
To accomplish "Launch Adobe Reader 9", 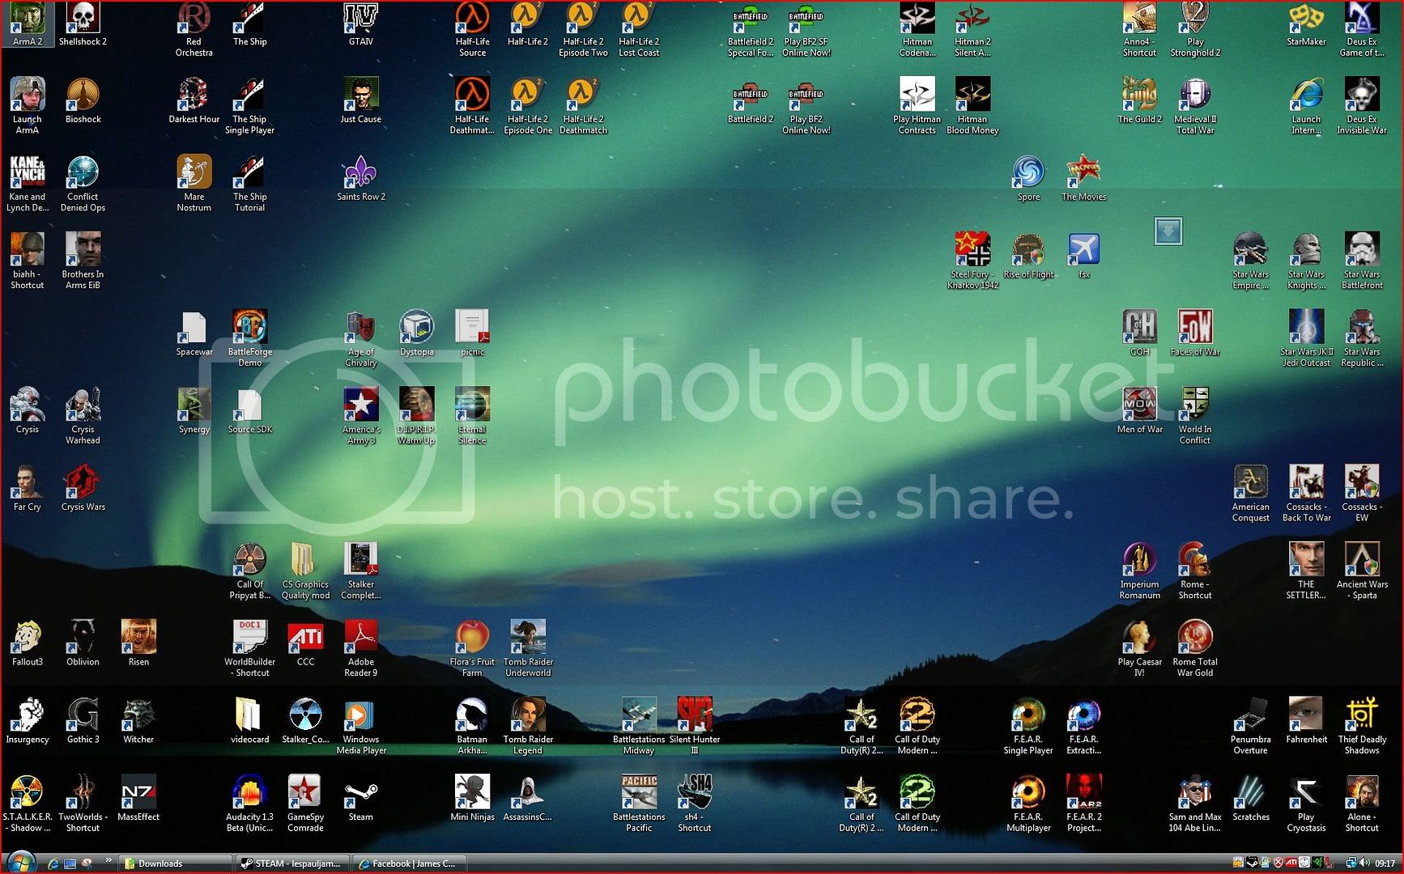I will tap(360, 639).
